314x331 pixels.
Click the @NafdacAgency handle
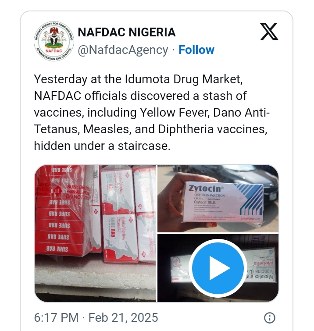click(123, 50)
